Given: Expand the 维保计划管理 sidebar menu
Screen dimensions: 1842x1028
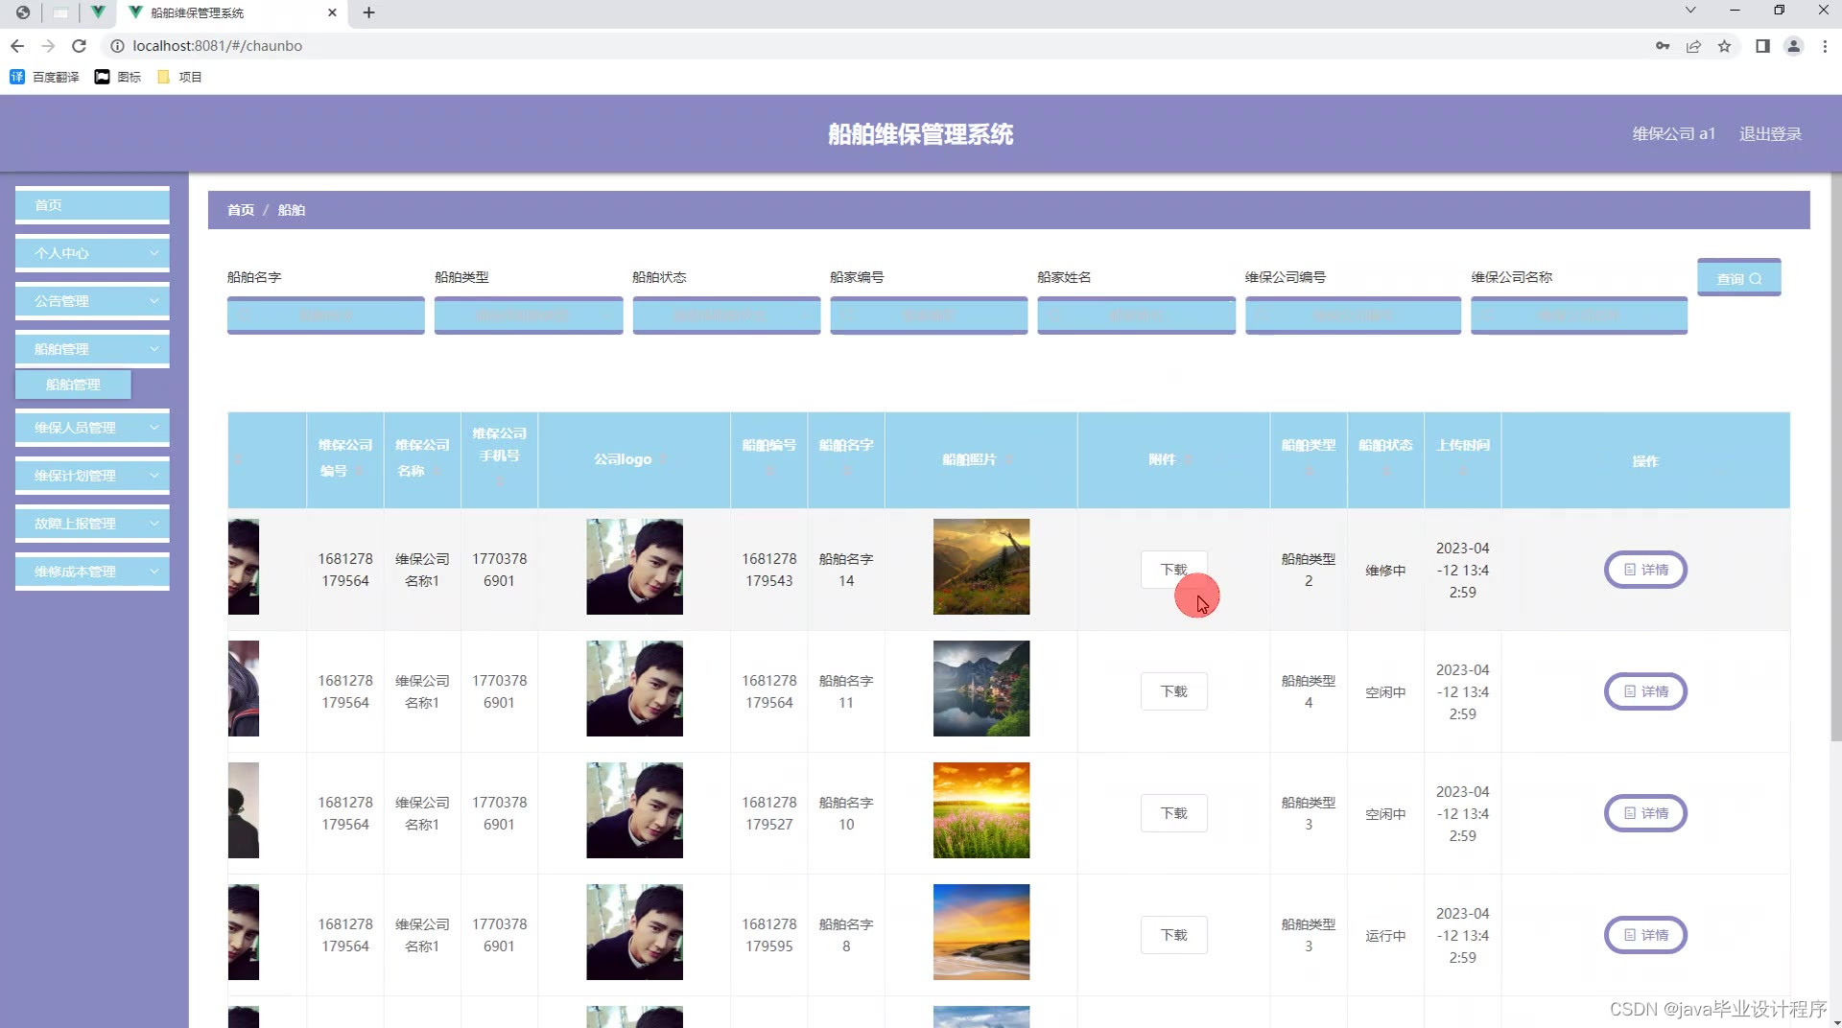Looking at the screenshot, I should click(92, 476).
